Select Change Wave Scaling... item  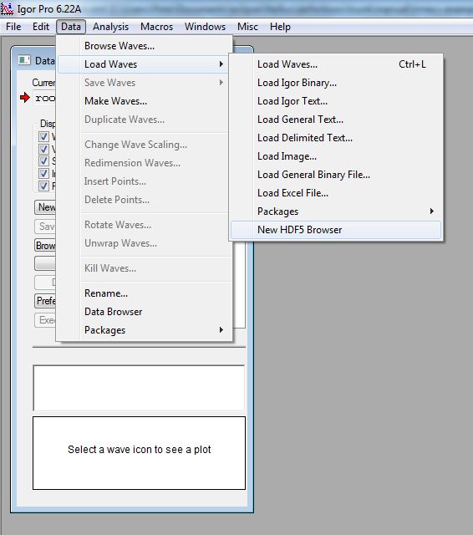pos(145,145)
